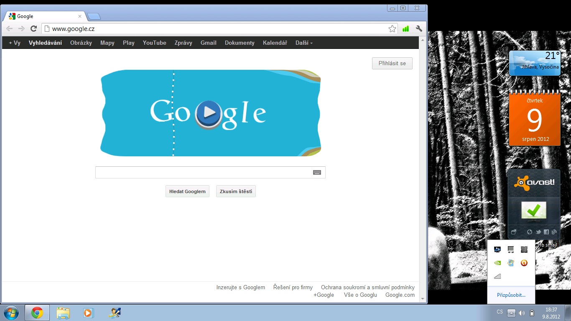Click the monitor display icon in the tray popup
The width and height of the screenshot is (571, 321).
(497, 250)
